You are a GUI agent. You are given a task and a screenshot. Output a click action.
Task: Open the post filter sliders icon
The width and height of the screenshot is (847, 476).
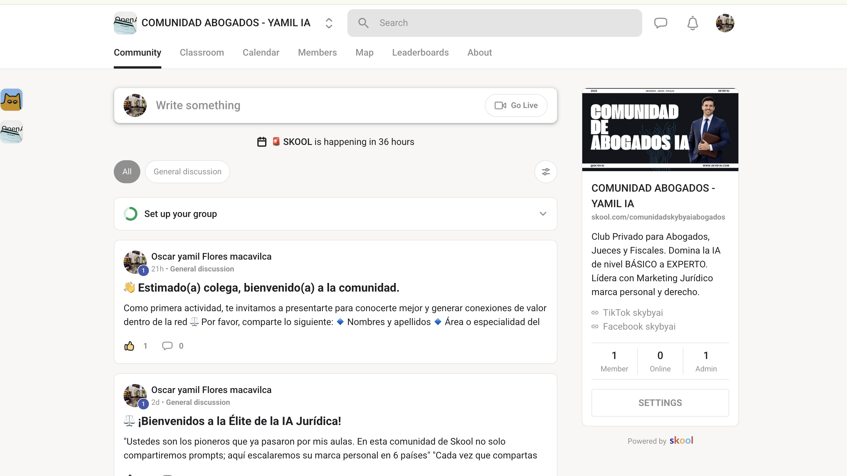pos(545,171)
